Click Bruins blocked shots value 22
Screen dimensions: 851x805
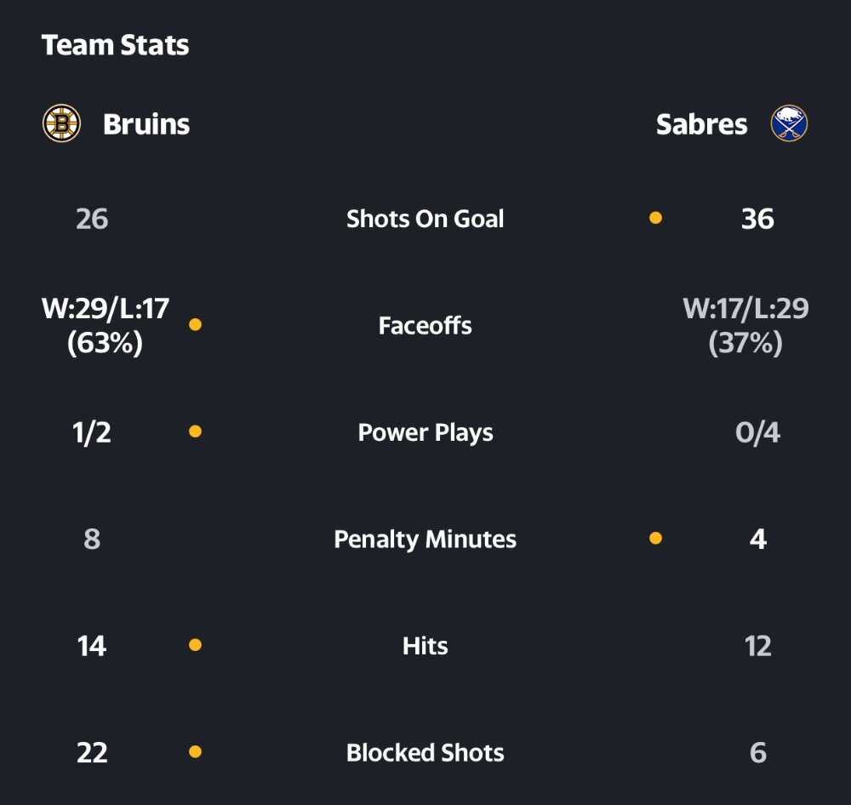92,753
